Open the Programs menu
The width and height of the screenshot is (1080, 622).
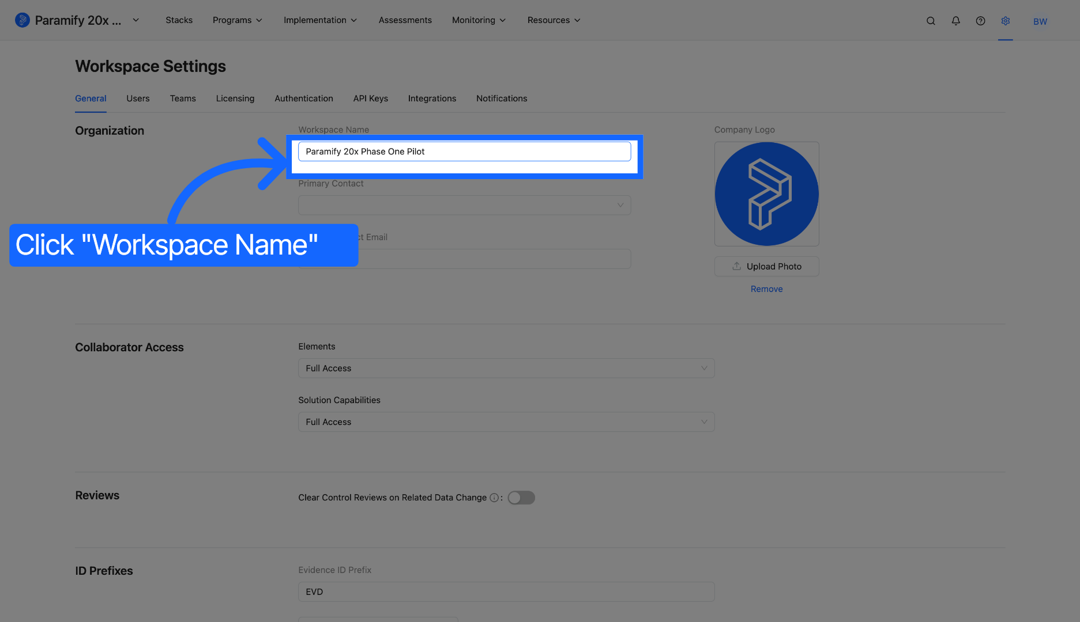pyautogui.click(x=238, y=20)
